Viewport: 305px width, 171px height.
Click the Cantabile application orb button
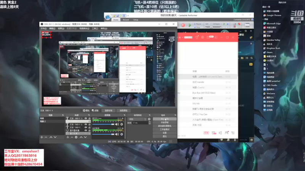pos(108,17)
